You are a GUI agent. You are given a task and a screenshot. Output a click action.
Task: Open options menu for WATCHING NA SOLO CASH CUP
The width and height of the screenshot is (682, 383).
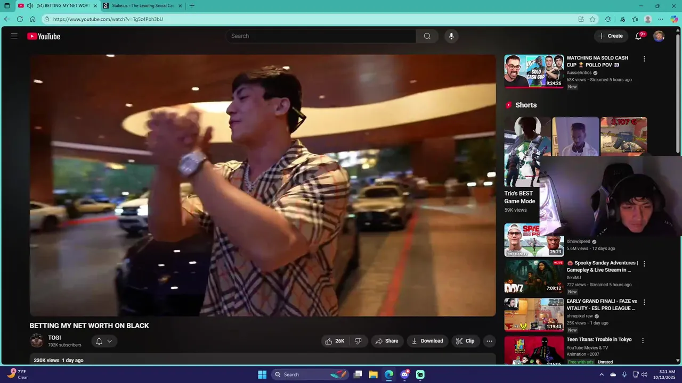click(x=644, y=59)
